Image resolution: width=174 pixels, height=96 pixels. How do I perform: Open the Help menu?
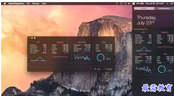[44, 4]
